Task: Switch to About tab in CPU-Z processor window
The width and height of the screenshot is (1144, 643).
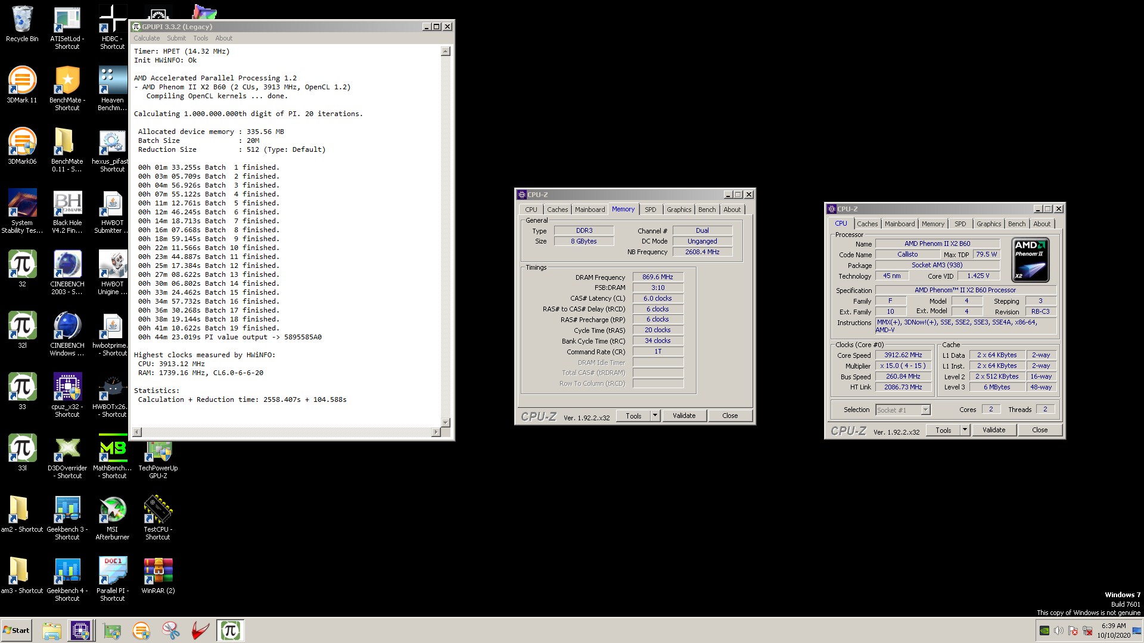Action: (x=1042, y=224)
